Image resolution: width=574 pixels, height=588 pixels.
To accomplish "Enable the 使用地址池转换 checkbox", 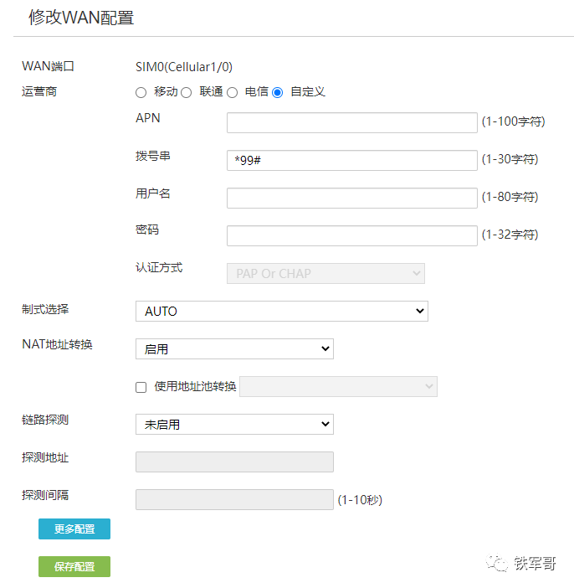I will pyautogui.click(x=141, y=387).
